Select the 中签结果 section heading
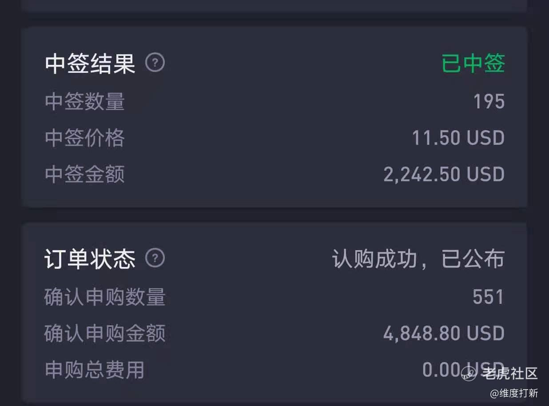This screenshot has width=549, height=406. 90,64
